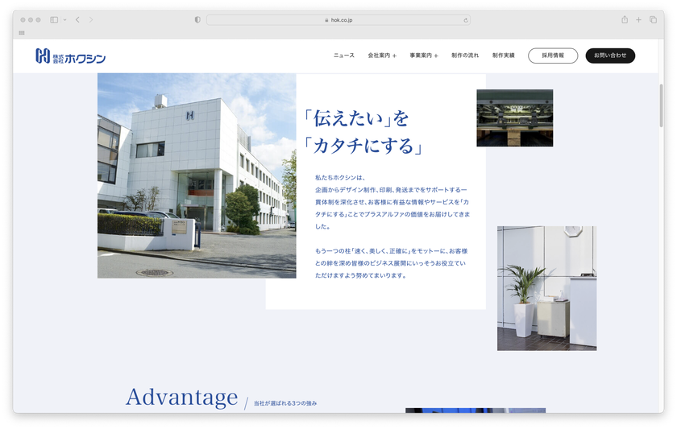This screenshot has width=677, height=429.
Task: Click the 「伝えたい」を heading line
Action: tap(356, 118)
